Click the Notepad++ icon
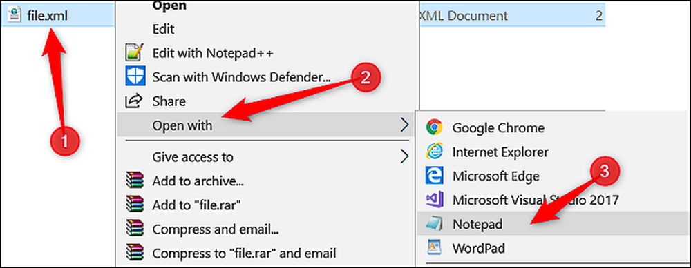The image size is (691, 268). click(134, 53)
